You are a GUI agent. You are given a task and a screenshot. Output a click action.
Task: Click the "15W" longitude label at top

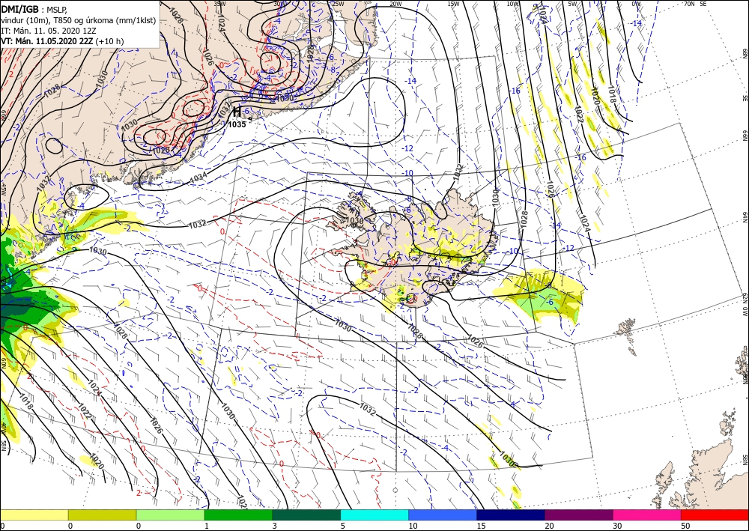[454, 4]
